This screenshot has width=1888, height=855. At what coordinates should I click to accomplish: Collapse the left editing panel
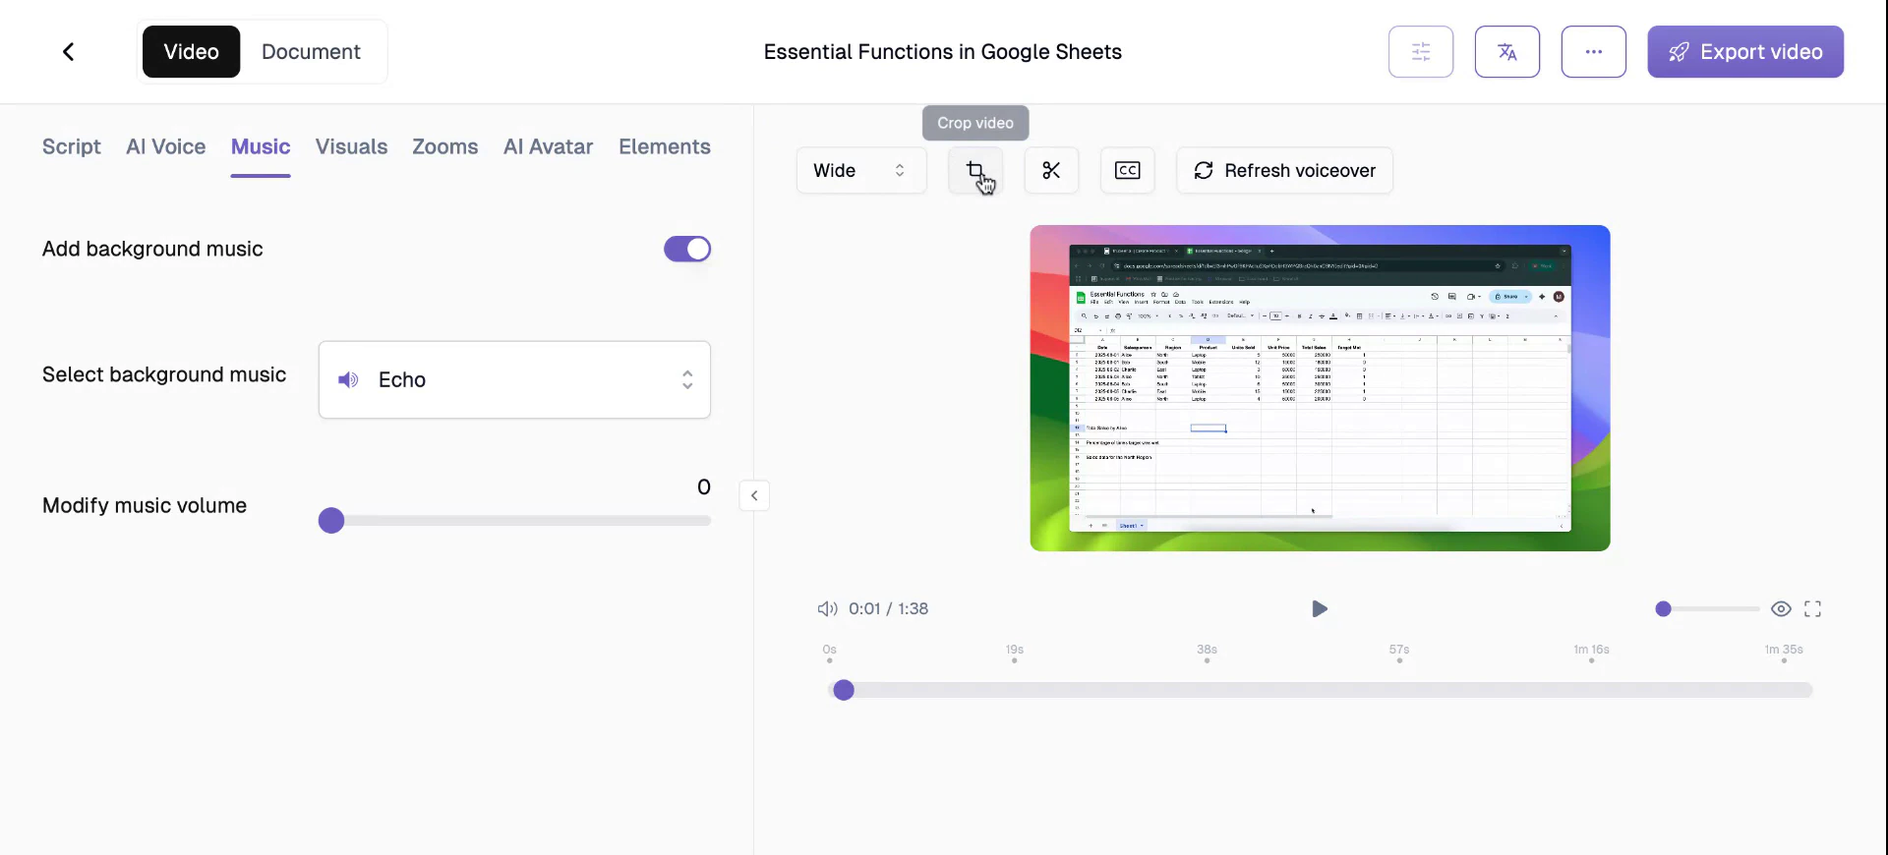pyautogui.click(x=754, y=495)
